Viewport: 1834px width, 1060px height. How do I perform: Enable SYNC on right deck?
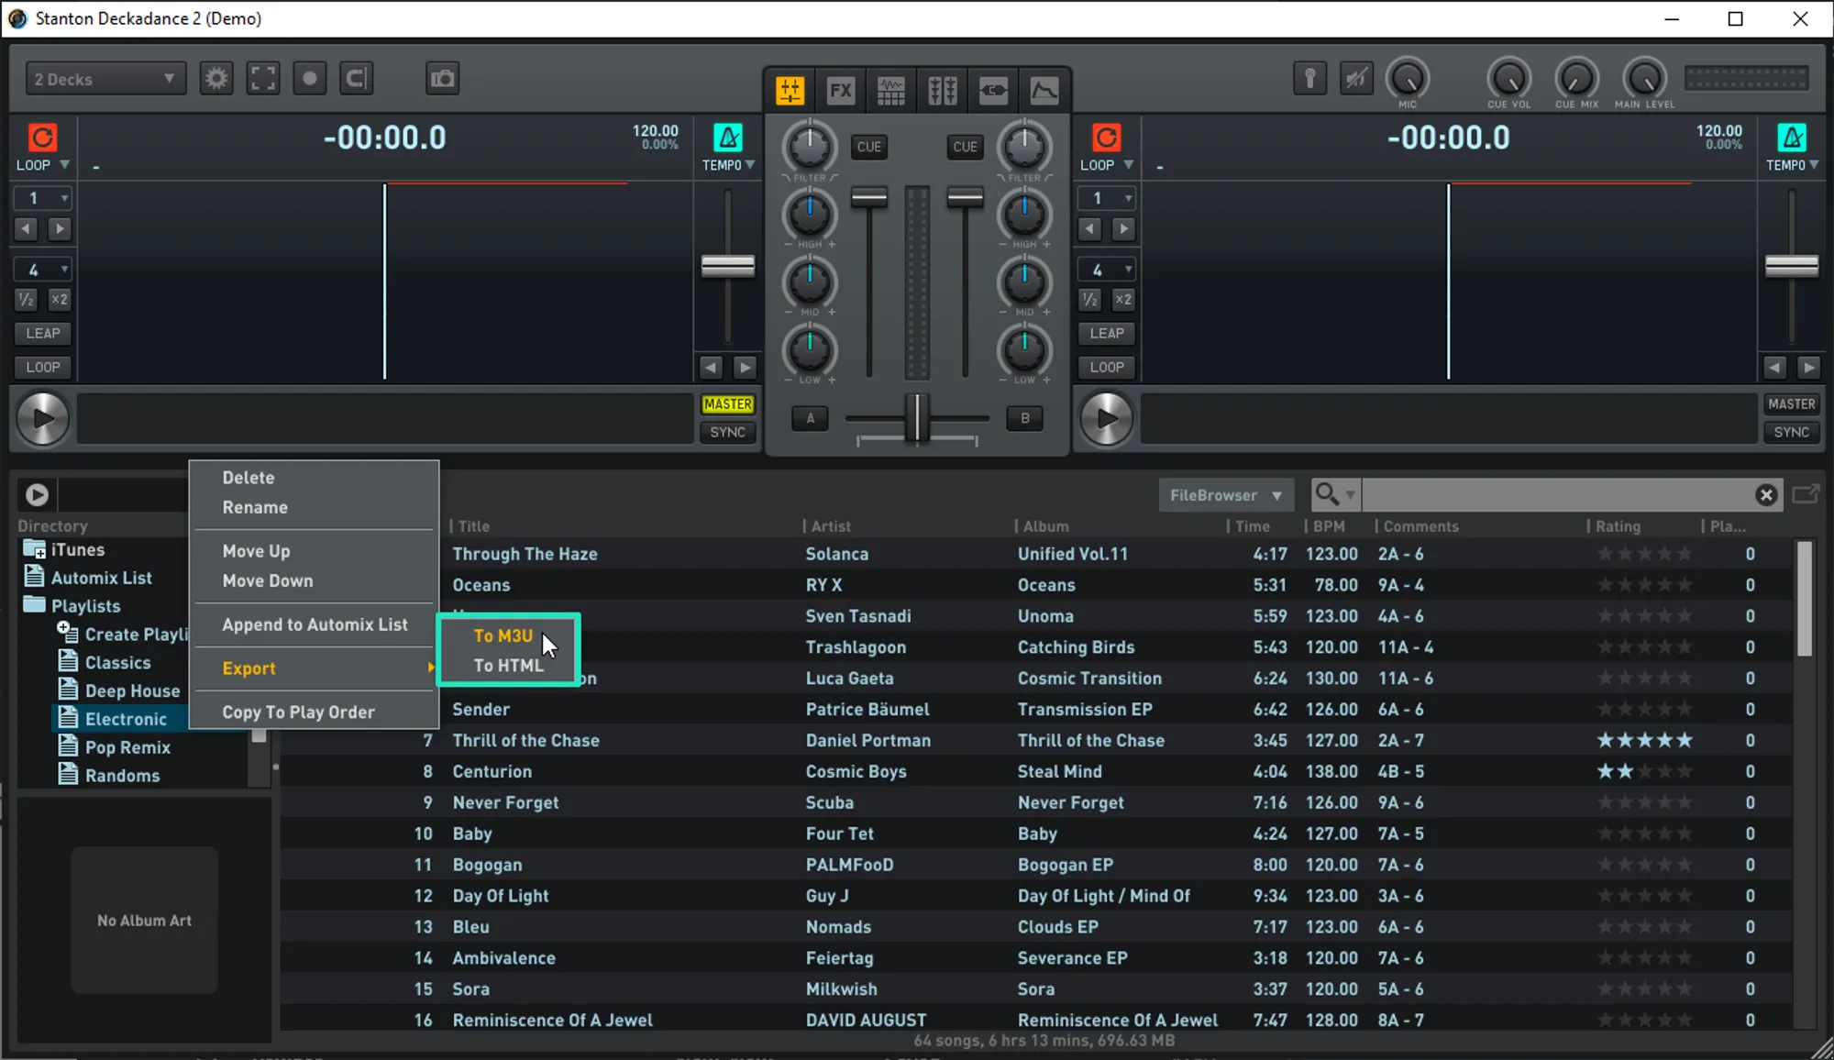pyautogui.click(x=1791, y=432)
